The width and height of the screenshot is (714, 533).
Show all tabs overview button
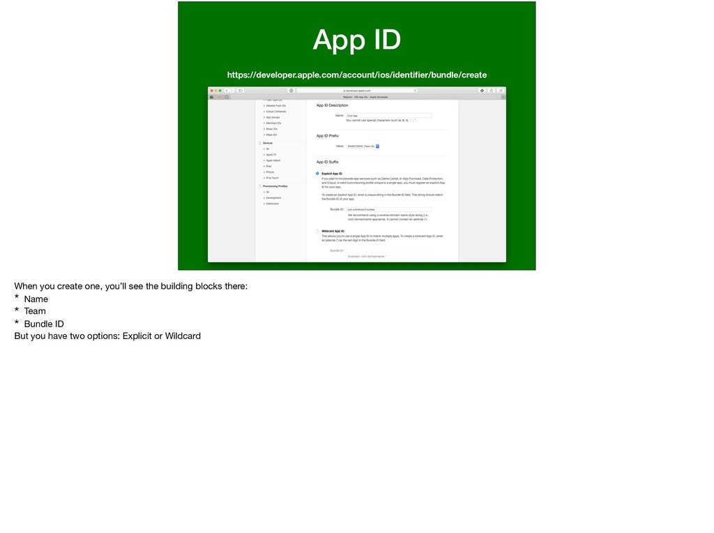point(501,91)
